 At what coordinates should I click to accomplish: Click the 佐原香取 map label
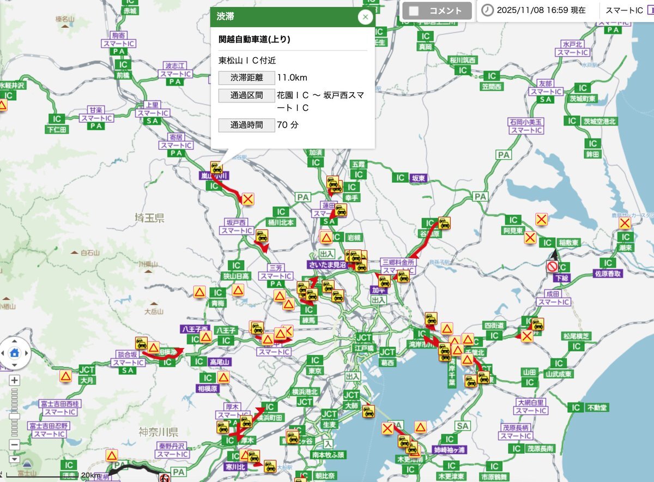tap(607, 274)
